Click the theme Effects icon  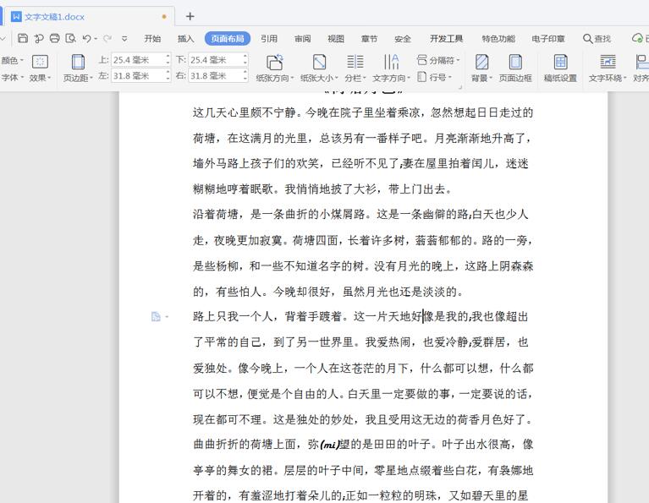point(40,62)
